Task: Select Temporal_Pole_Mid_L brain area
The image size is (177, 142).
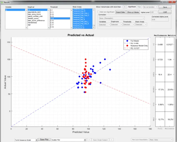Action: [83, 21]
